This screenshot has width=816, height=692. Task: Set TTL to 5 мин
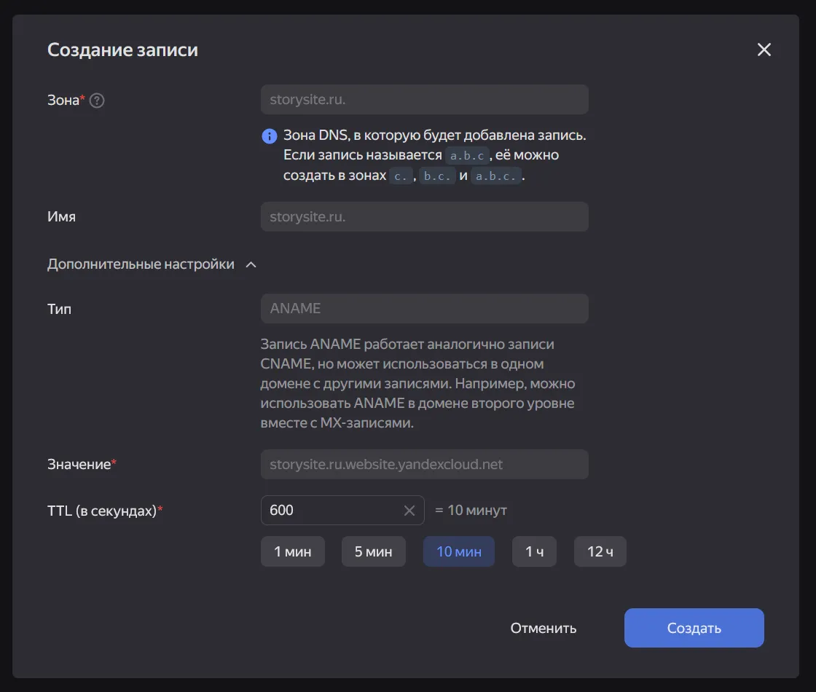pyautogui.click(x=373, y=551)
